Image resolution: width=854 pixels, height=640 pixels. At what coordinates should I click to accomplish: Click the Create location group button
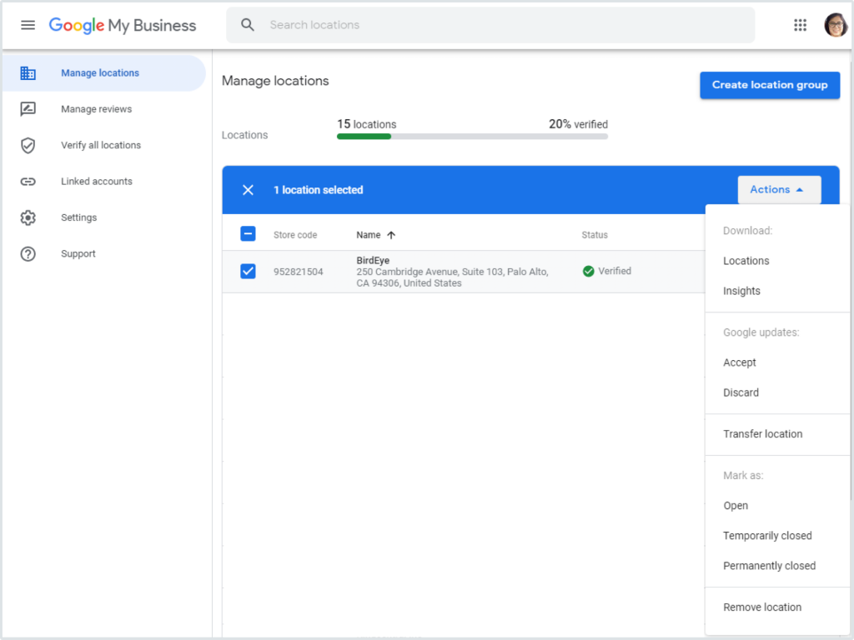point(769,85)
